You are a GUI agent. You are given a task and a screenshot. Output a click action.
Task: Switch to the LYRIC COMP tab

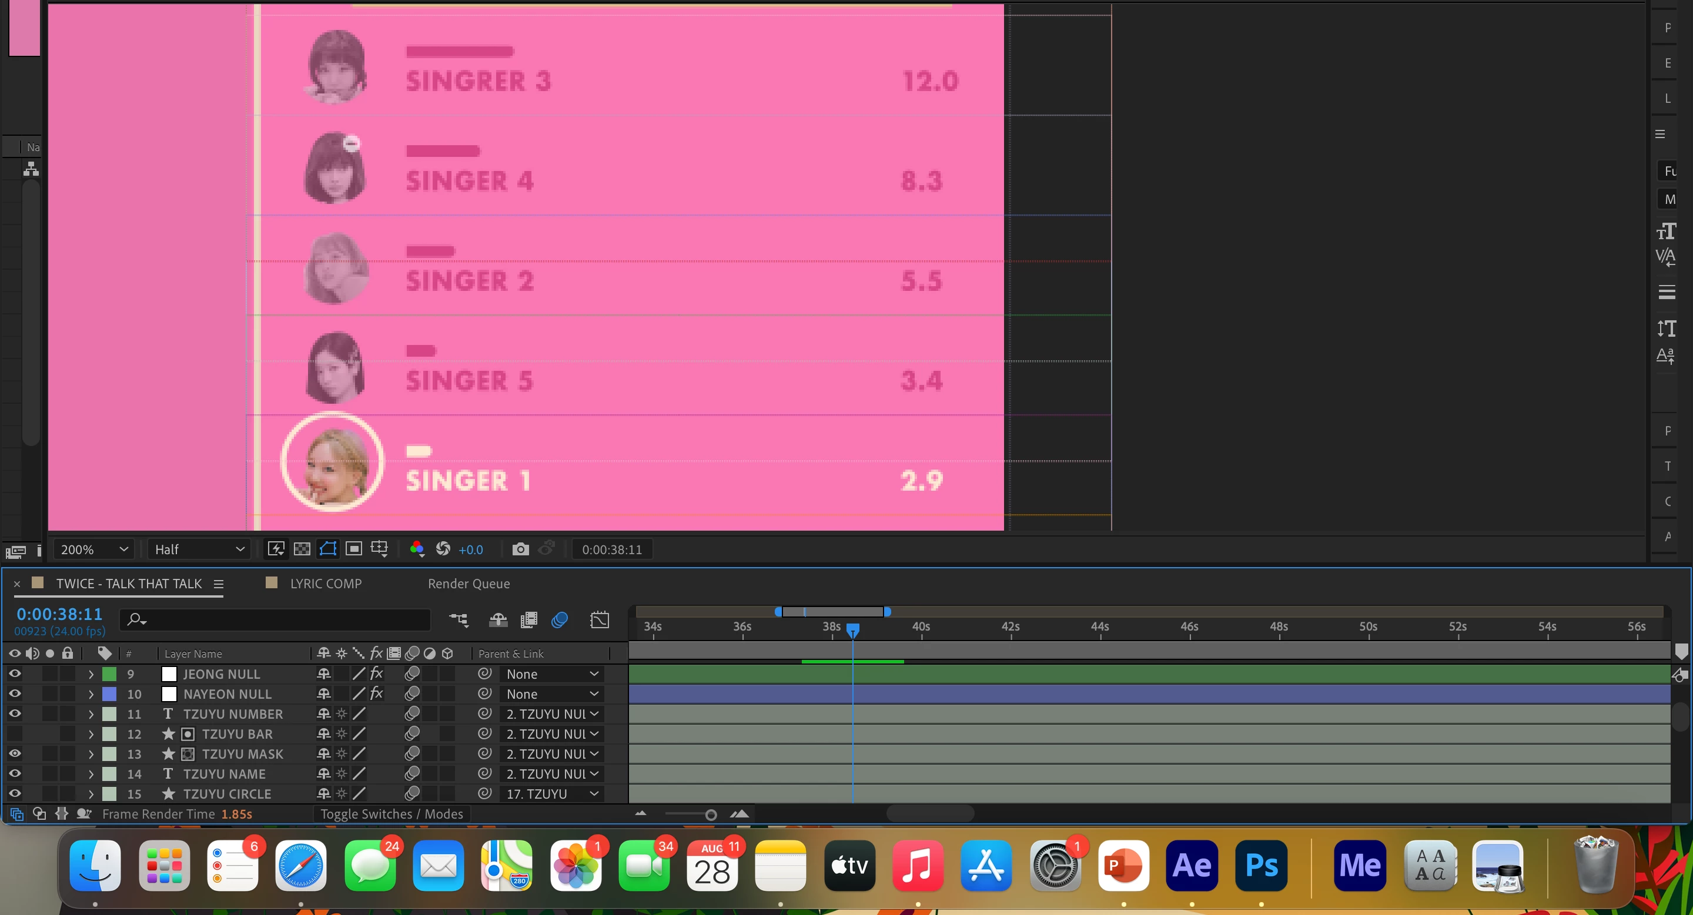click(325, 584)
